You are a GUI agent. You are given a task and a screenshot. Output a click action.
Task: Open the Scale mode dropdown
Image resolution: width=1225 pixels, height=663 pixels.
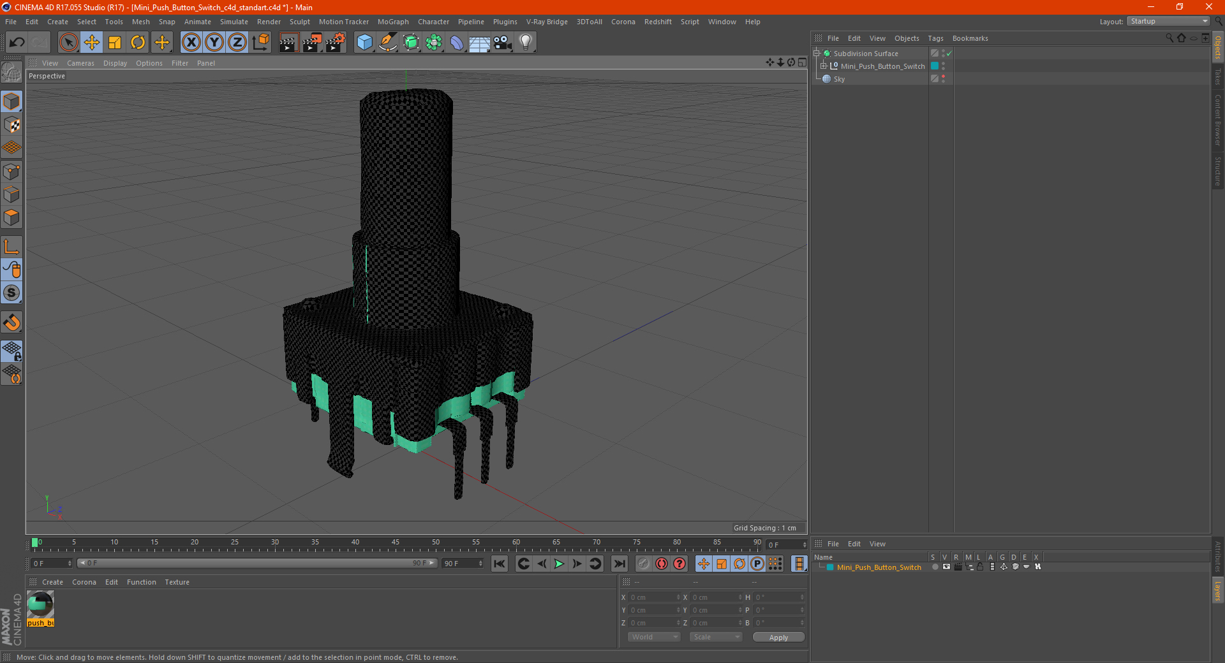(x=716, y=637)
